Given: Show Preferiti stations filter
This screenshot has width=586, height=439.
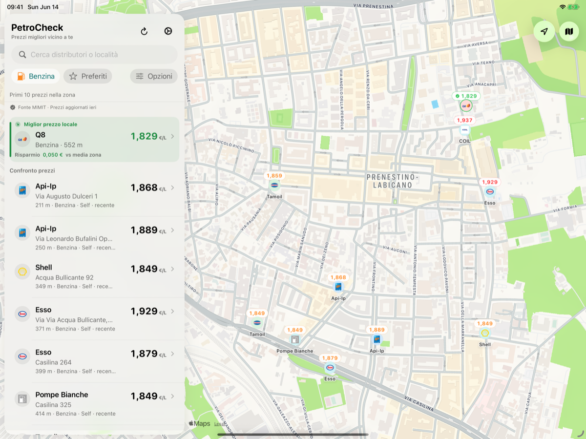Looking at the screenshot, I should [87, 76].
